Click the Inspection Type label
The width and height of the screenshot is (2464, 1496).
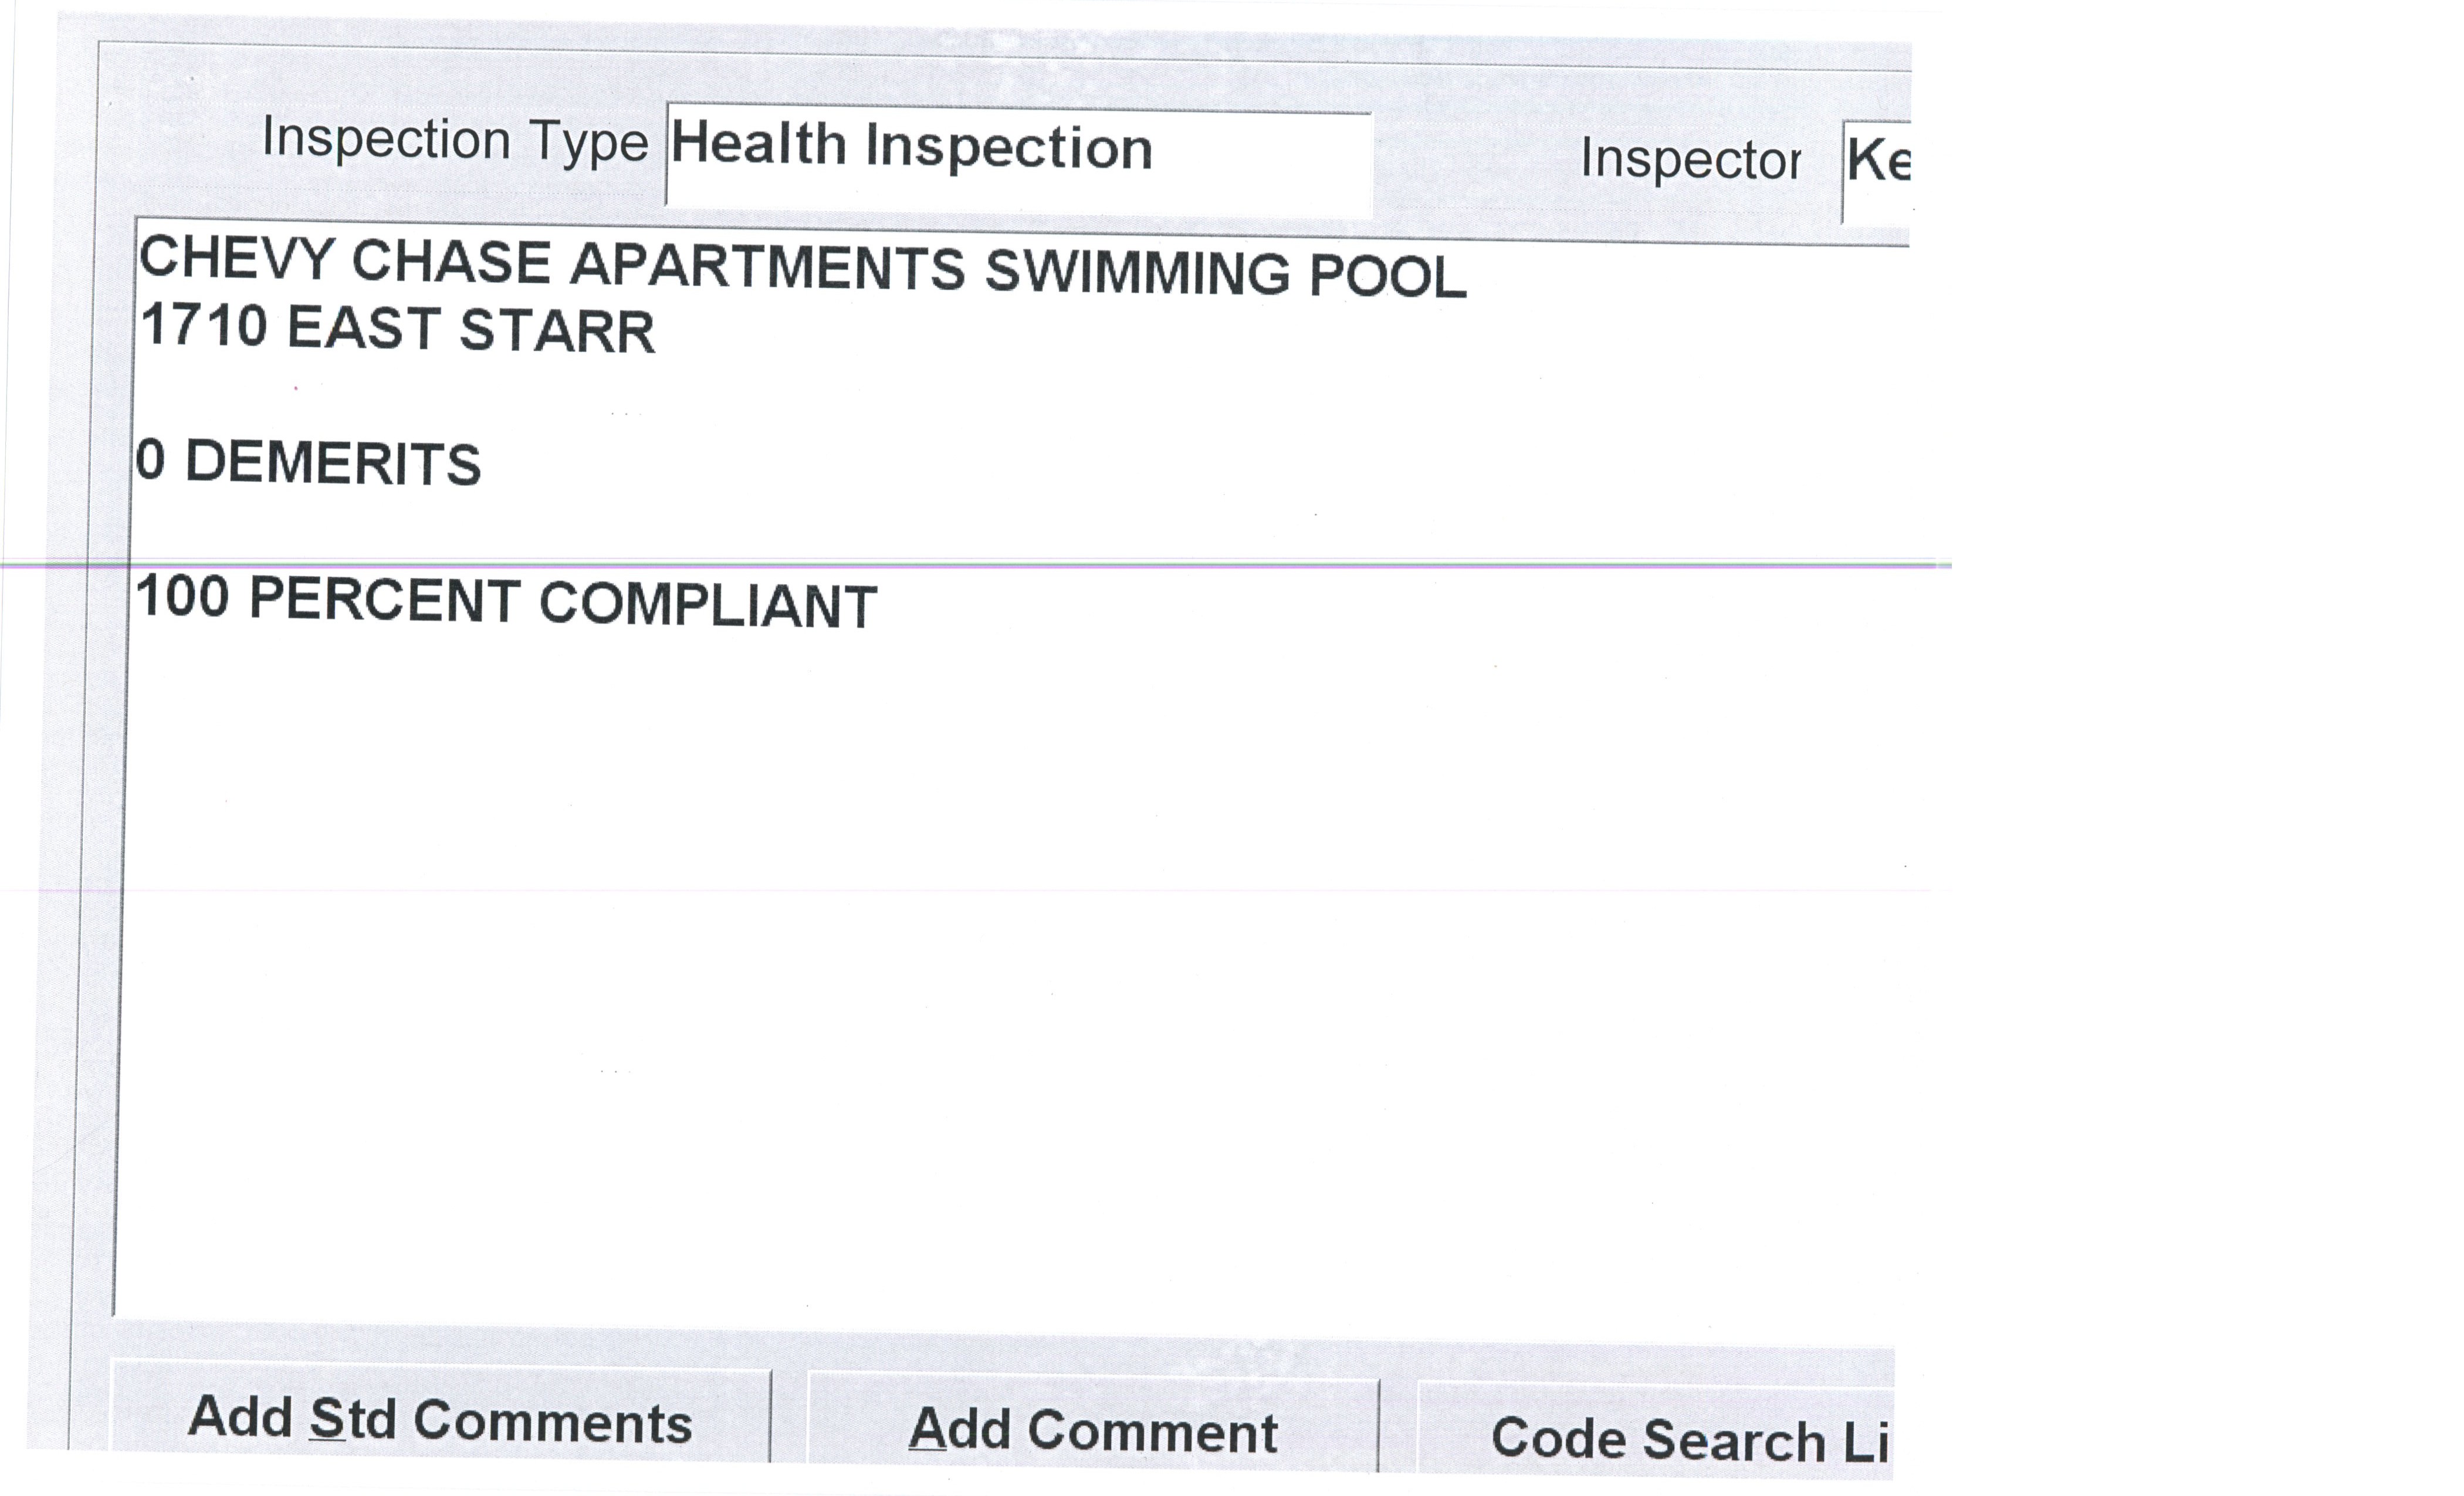click(x=455, y=140)
